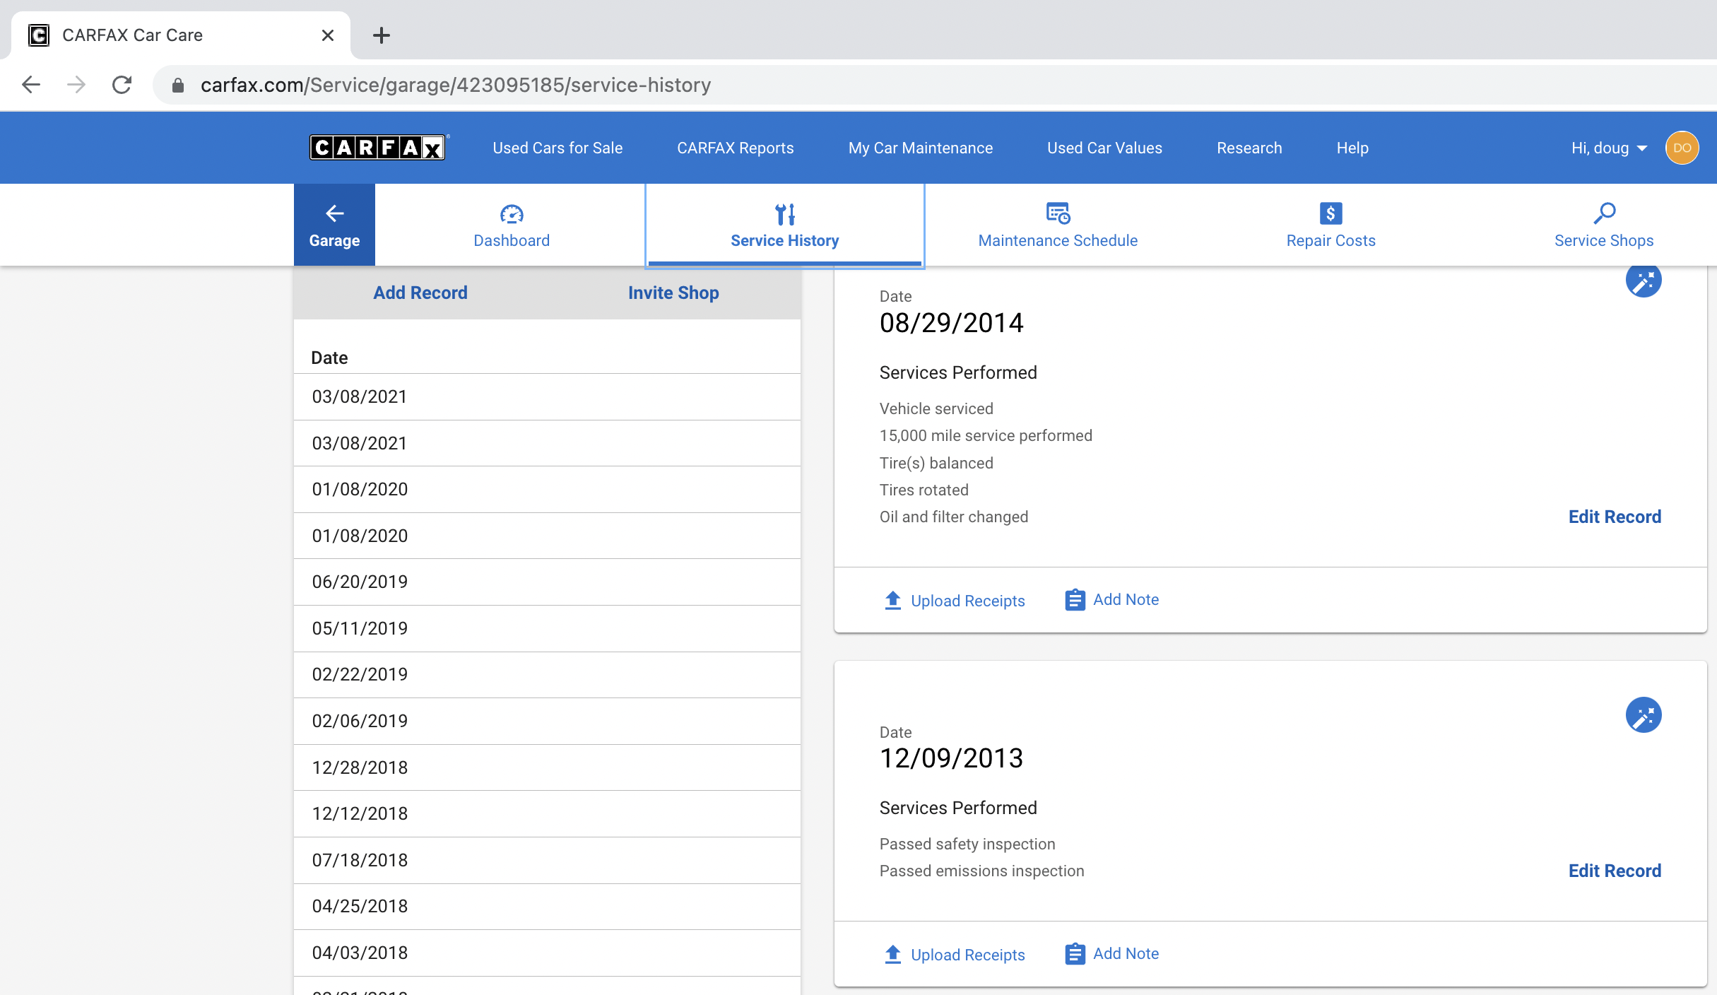The width and height of the screenshot is (1717, 995).
Task: Go back to Garage
Action: pos(334,225)
